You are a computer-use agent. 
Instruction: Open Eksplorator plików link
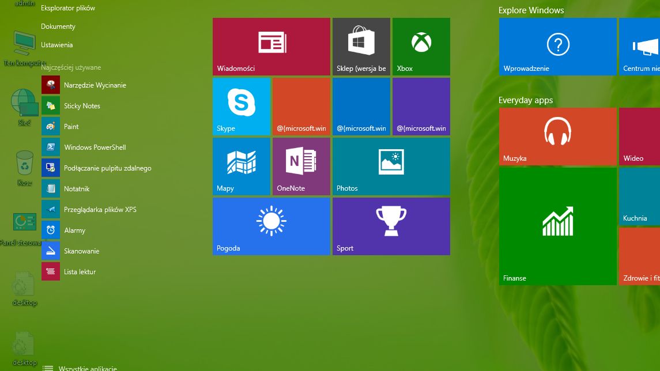(68, 8)
